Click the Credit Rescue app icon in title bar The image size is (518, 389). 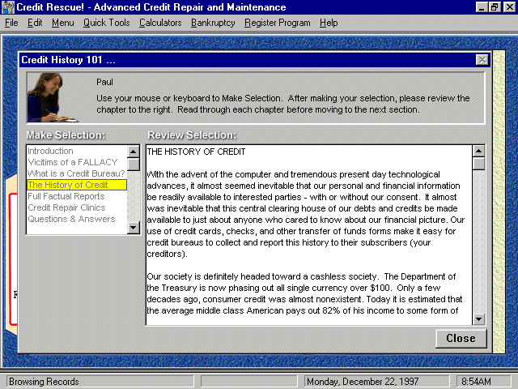tap(8, 7)
